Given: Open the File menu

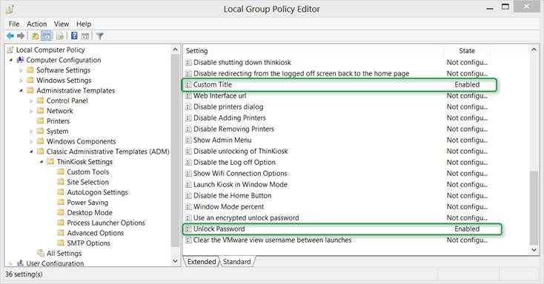Looking at the screenshot, I should pyautogui.click(x=14, y=24).
